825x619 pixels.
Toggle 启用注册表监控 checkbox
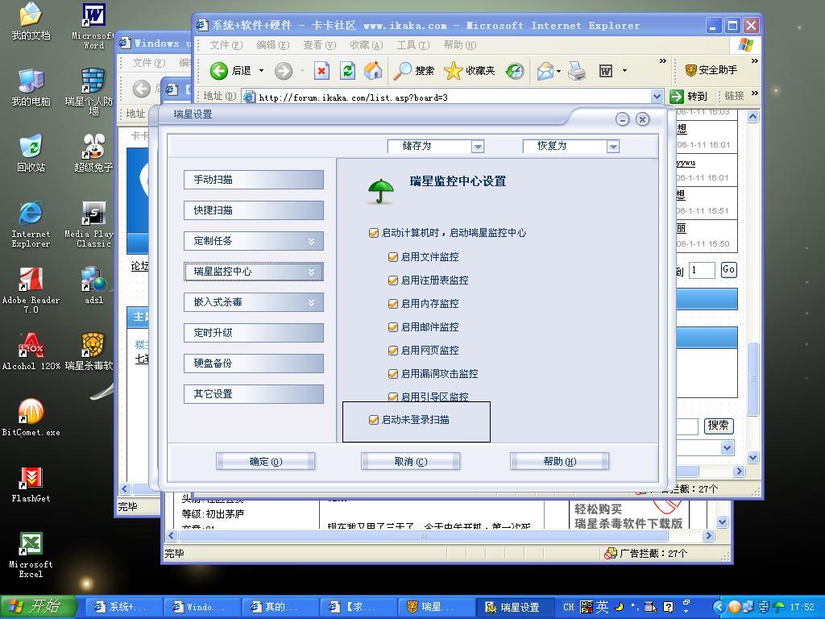[x=392, y=280]
